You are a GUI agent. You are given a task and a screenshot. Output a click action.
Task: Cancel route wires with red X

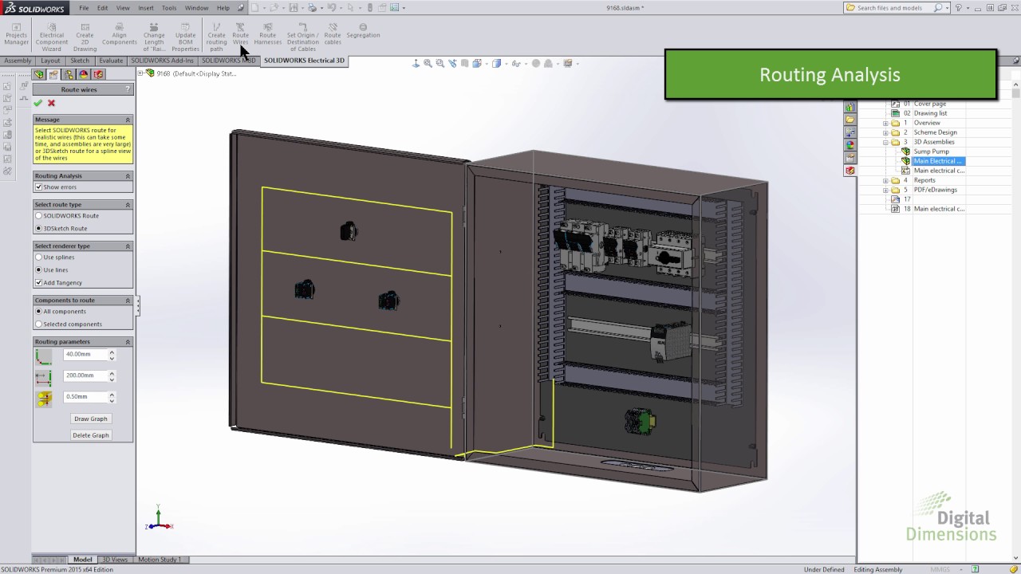point(51,103)
